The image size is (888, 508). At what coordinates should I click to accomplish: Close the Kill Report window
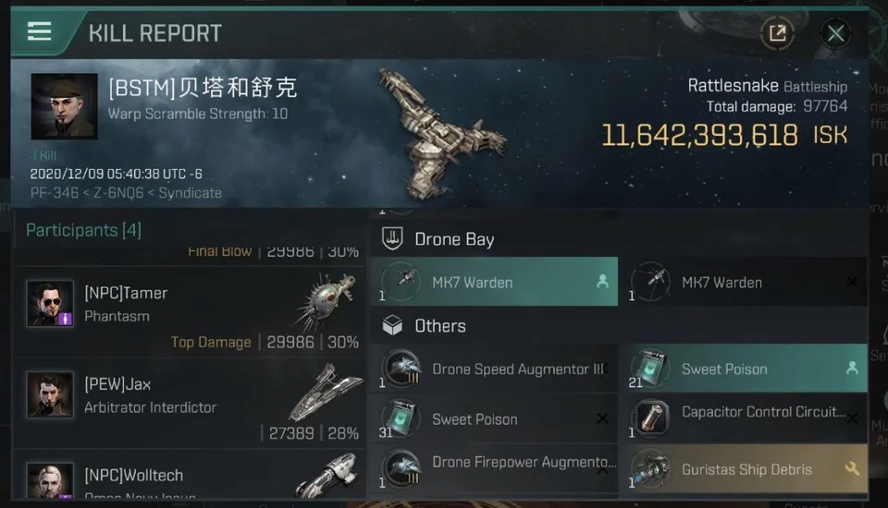(x=835, y=34)
